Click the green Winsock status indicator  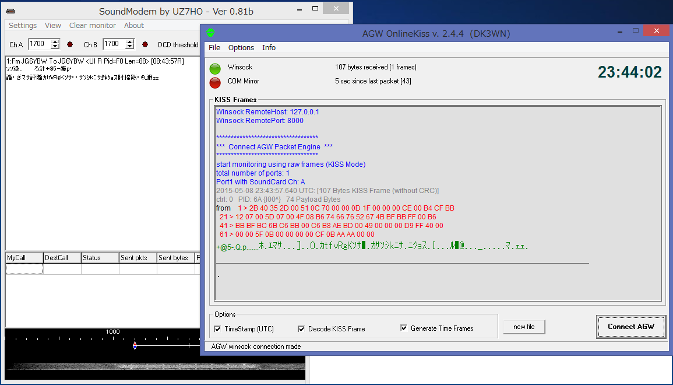tap(215, 68)
